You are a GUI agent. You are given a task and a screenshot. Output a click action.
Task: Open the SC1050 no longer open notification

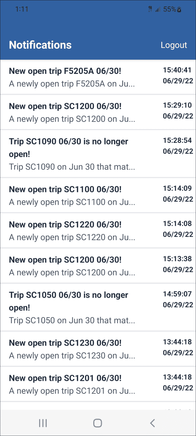pyautogui.click(x=98, y=307)
